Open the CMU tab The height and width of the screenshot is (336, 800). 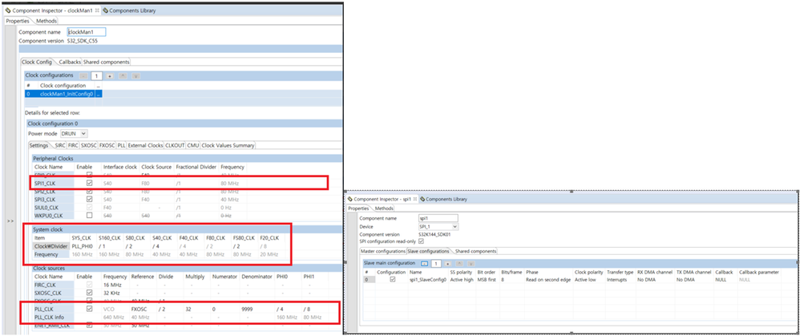click(x=193, y=145)
